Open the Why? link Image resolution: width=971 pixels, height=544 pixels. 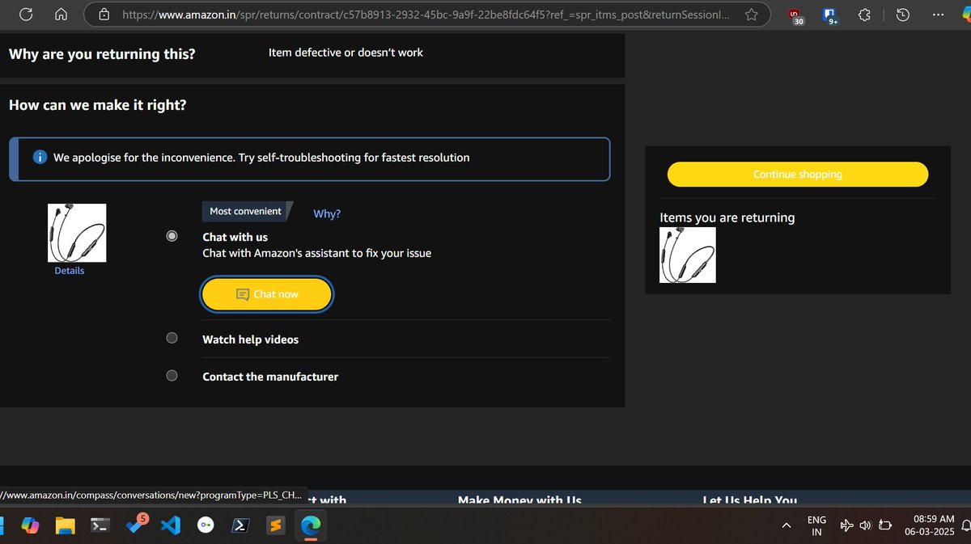click(x=327, y=213)
